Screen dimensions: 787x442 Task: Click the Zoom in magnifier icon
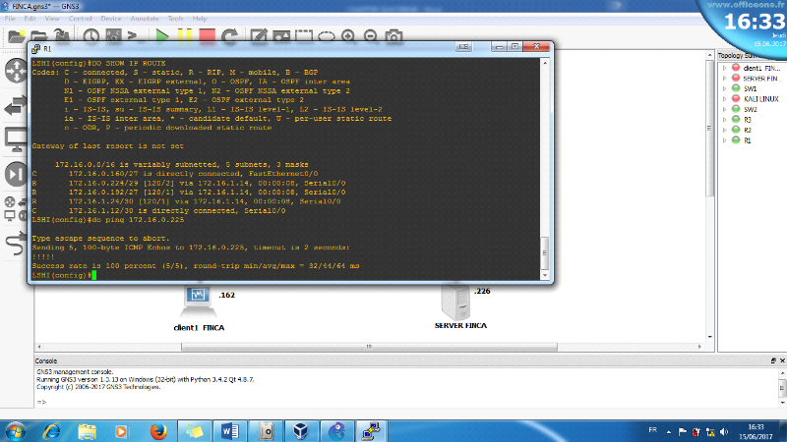(x=348, y=36)
